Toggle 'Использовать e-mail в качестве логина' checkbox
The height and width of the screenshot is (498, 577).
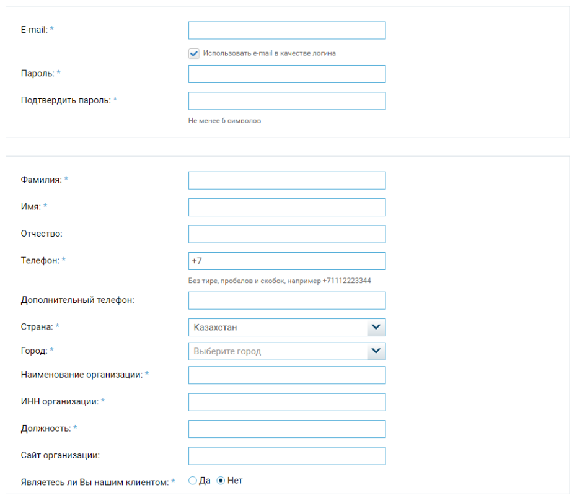click(194, 53)
